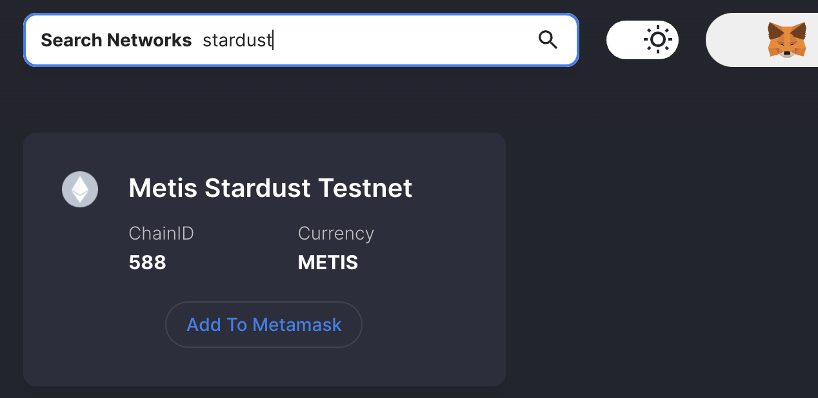
Task: Click the sun icon for light mode
Action: tap(658, 40)
